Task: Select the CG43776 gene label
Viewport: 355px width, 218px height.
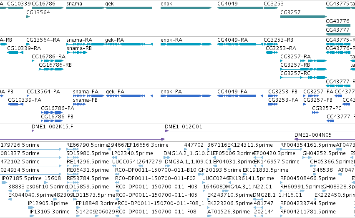Action: [337, 21]
